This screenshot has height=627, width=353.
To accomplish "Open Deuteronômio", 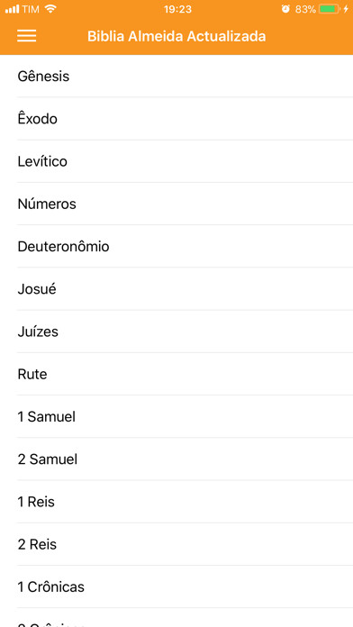I will coord(176,246).
